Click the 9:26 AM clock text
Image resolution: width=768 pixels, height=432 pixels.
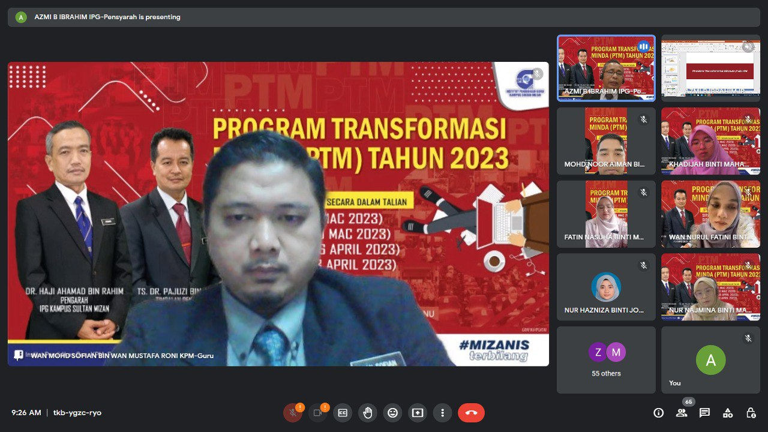tap(26, 413)
